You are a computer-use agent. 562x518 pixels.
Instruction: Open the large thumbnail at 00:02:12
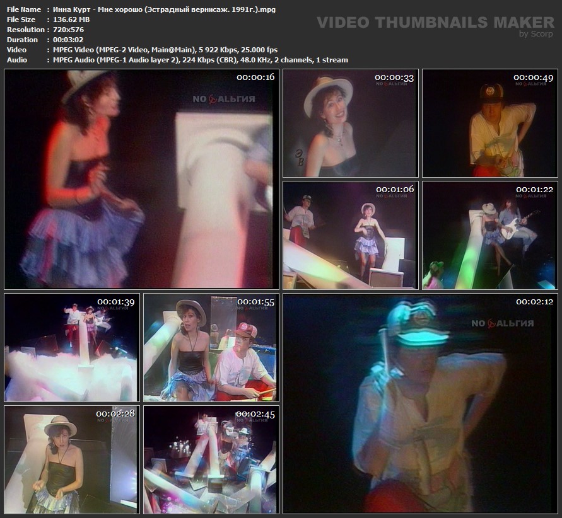419,403
